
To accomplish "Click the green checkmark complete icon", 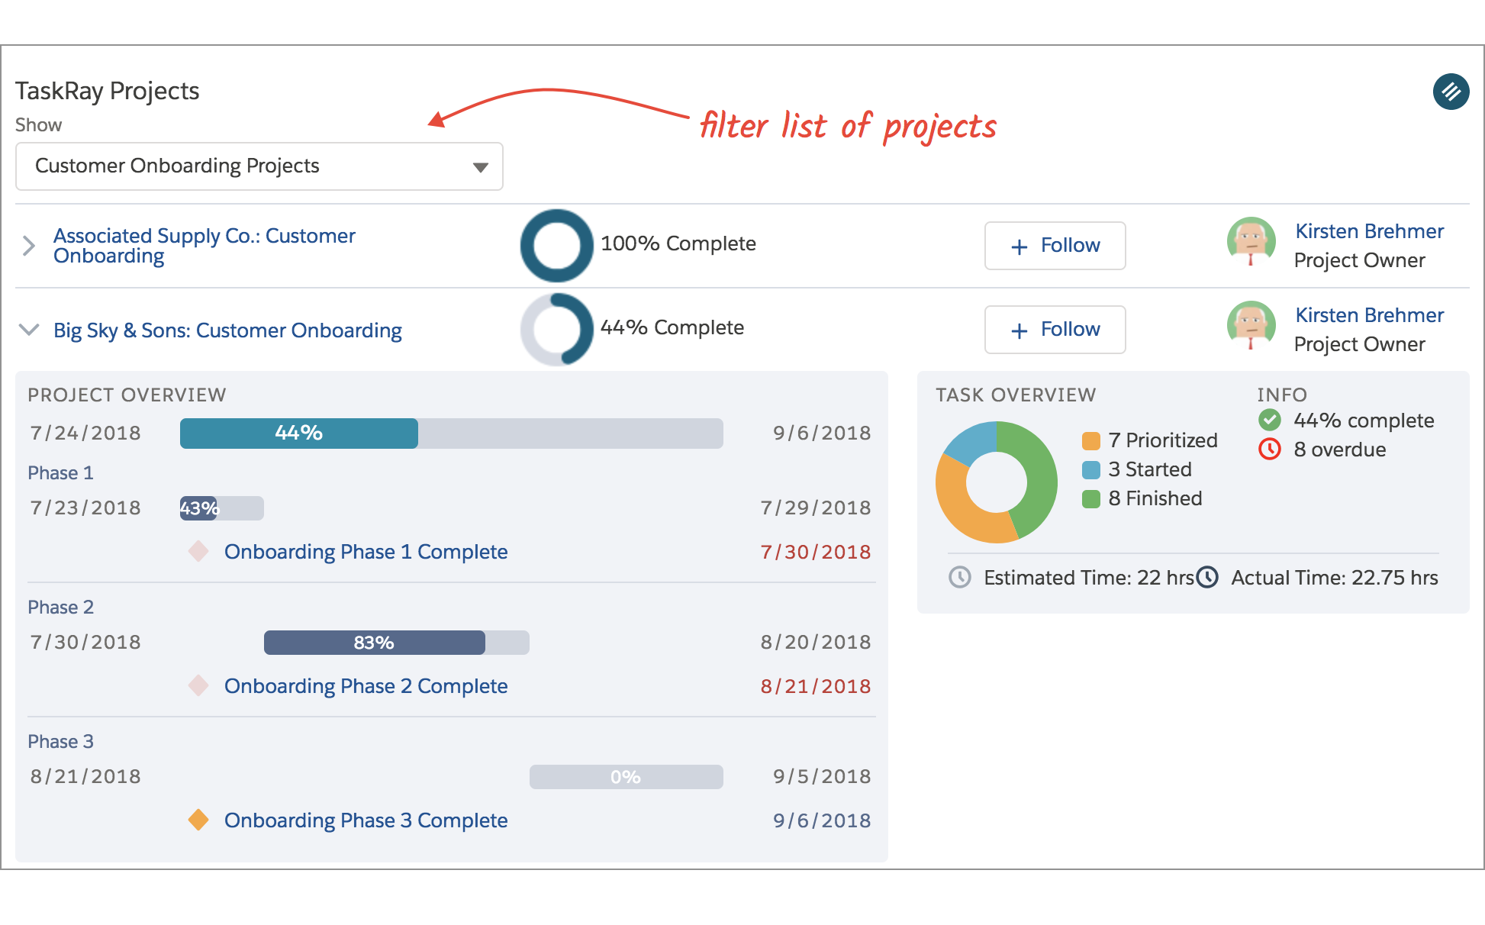I will click(1269, 420).
